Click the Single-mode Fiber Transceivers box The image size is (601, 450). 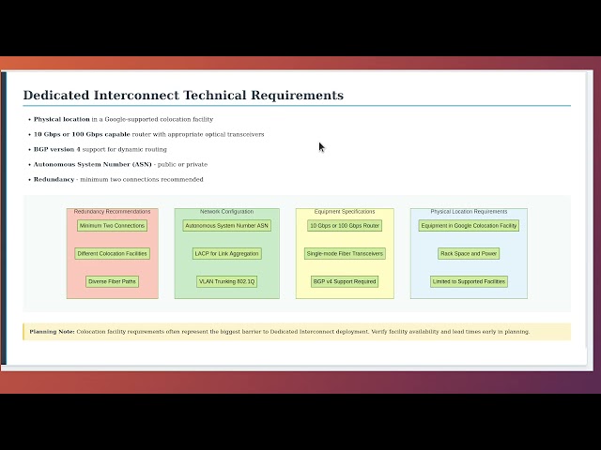pyautogui.click(x=345, y=254)
